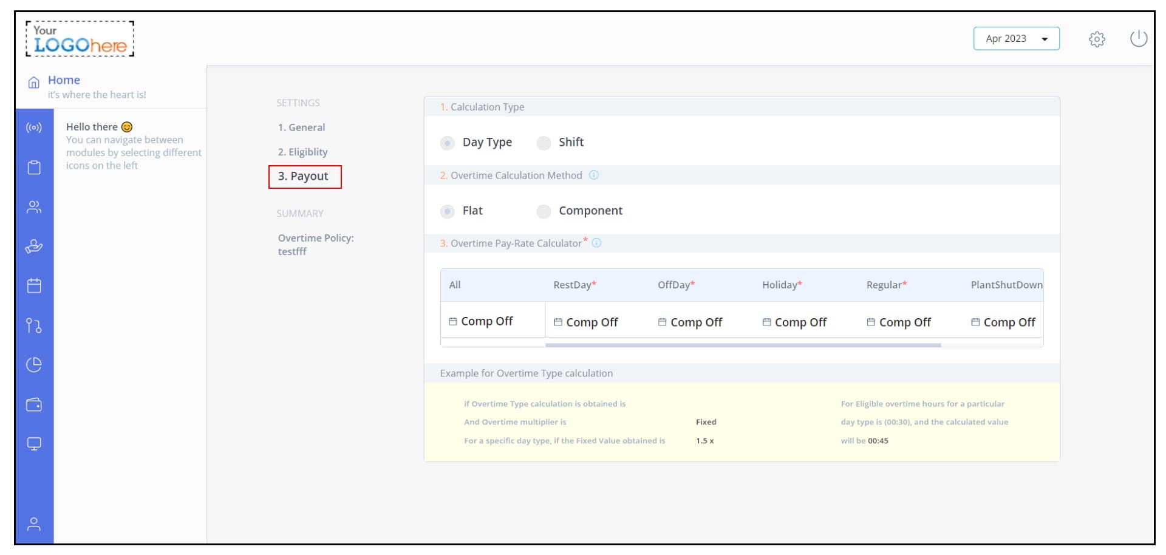Click the Comp Off icon under Holiday
Image resolution: width=1166 pixels, height=555 pixels.
(x=767, y=322)
